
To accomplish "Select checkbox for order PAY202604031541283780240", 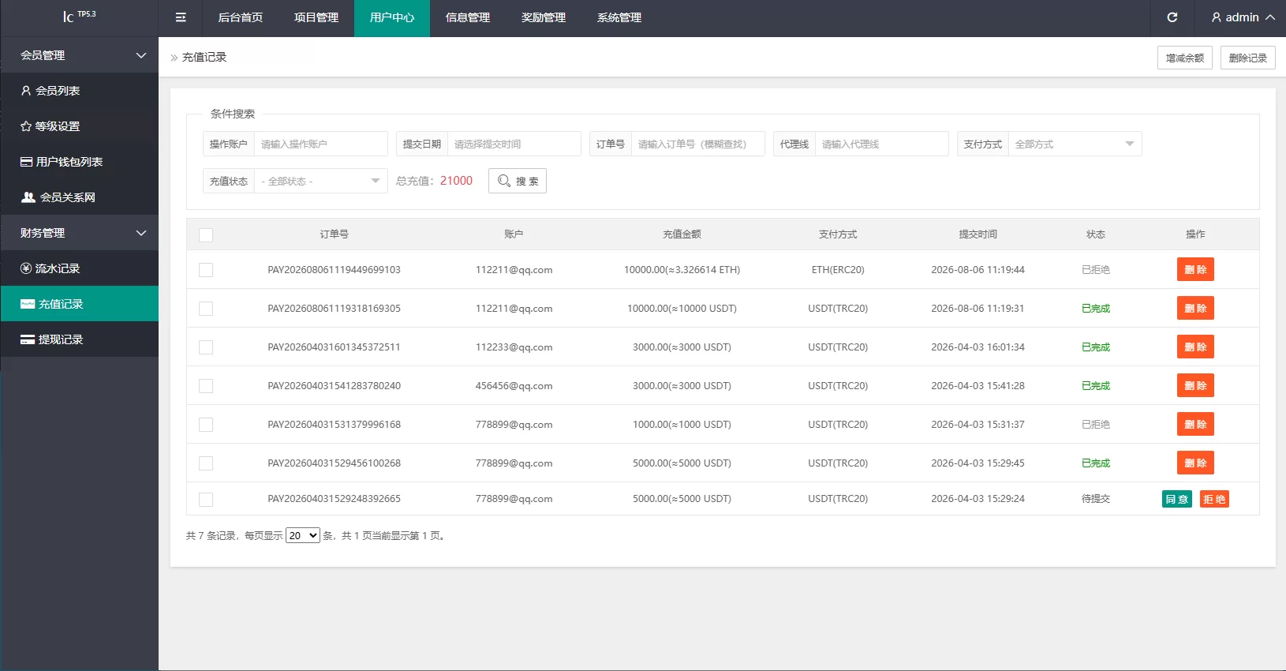I will (206, 386).
